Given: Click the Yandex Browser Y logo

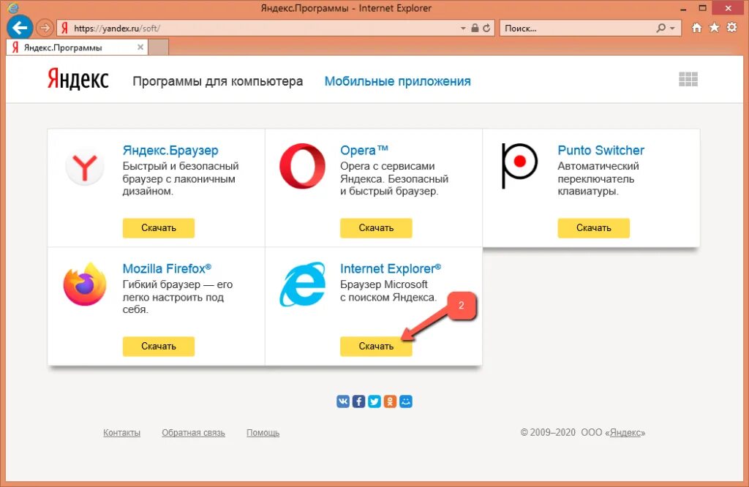Looking at the screenshot, I should (85, 167).
